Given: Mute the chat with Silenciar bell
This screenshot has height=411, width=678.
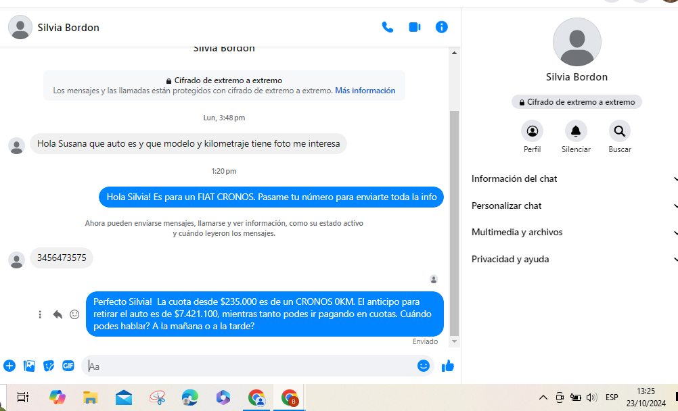Looking at the screenshot, I should click(576, 131).
